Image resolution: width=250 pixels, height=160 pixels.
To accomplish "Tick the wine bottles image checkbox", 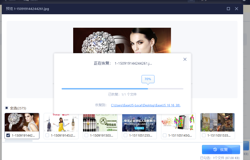I will pyautogui.click(x=86, y=136).
